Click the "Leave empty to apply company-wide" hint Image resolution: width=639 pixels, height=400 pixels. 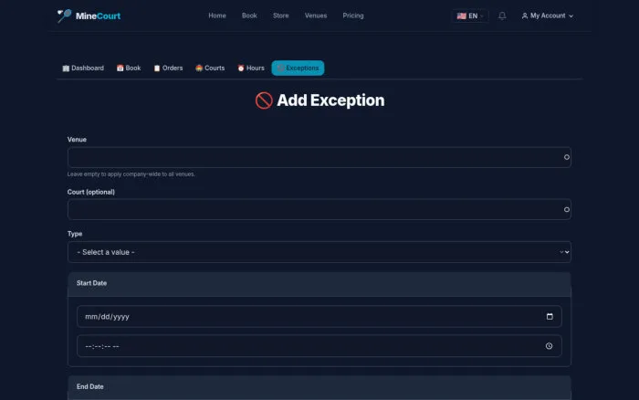click(131, 174)
